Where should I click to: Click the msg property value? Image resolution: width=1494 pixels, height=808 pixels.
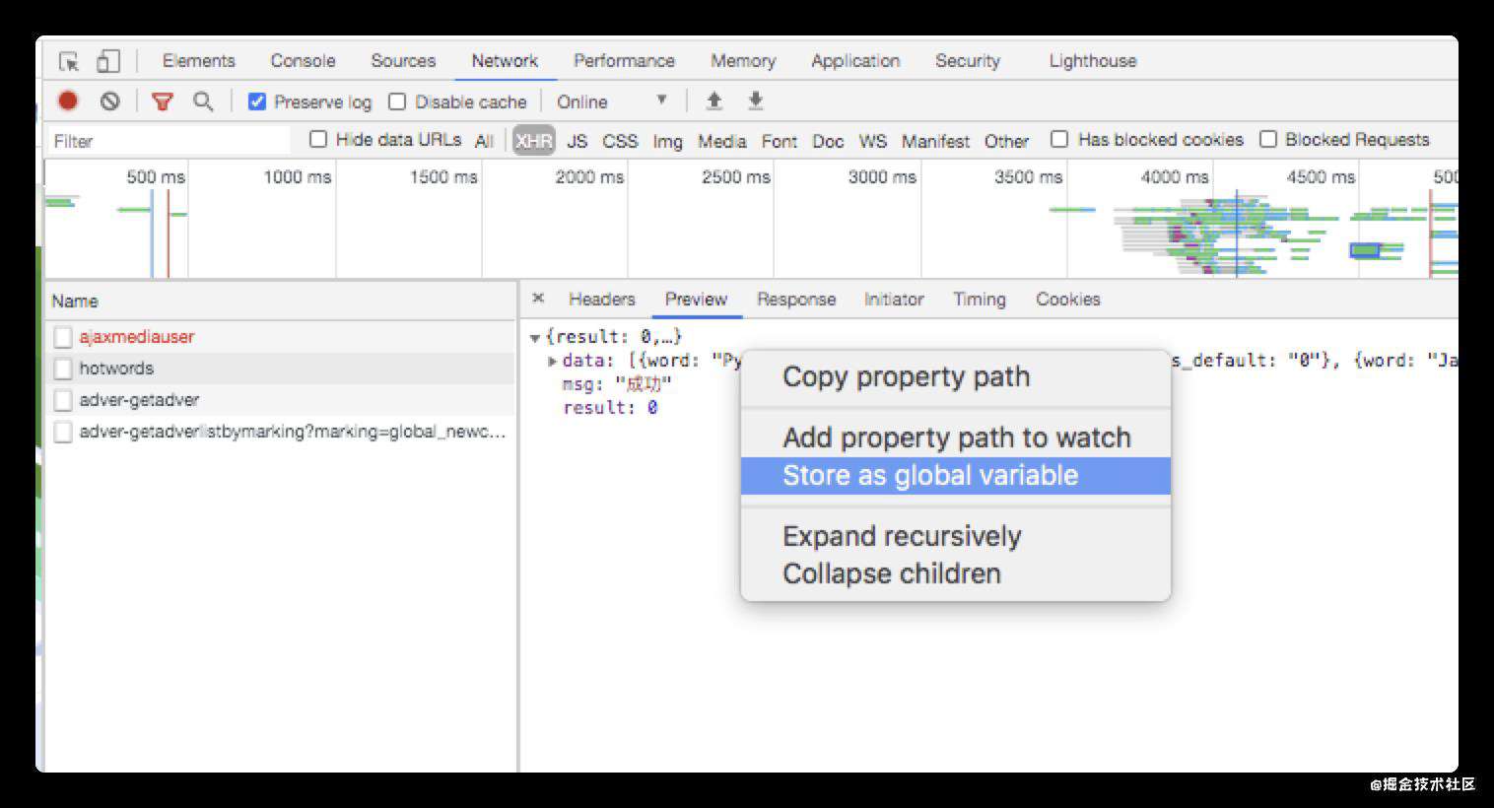(x=644, y=384)
